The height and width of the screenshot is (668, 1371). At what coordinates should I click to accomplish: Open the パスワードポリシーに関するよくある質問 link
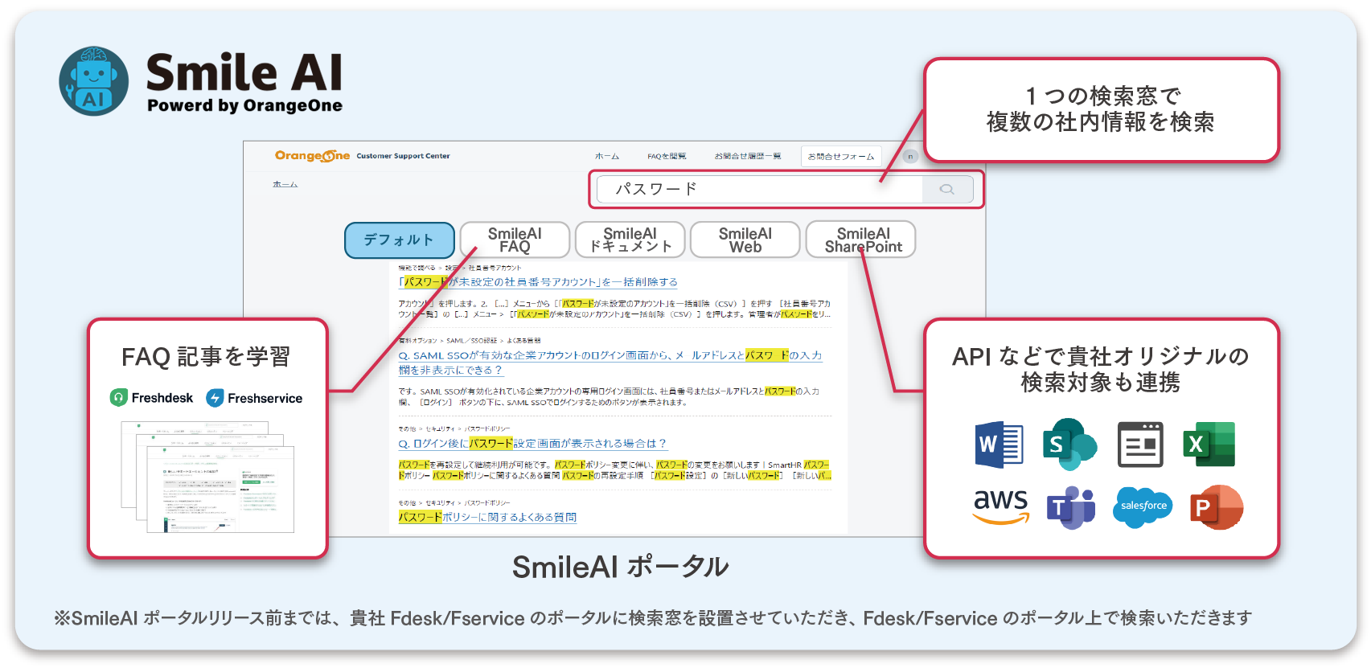click(487, 517)
